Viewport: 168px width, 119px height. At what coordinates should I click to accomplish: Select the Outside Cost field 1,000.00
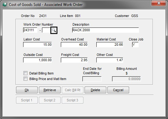(x=37, y=60)
